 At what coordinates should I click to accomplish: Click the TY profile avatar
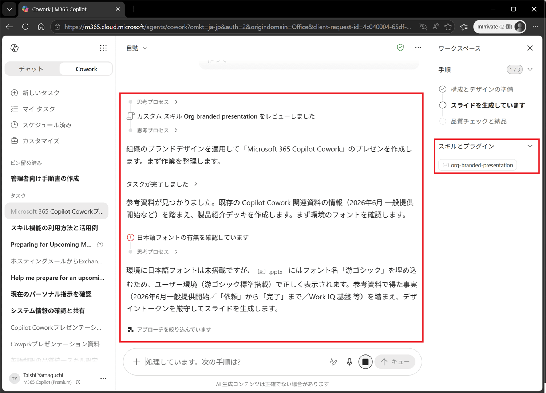point(15,378)
